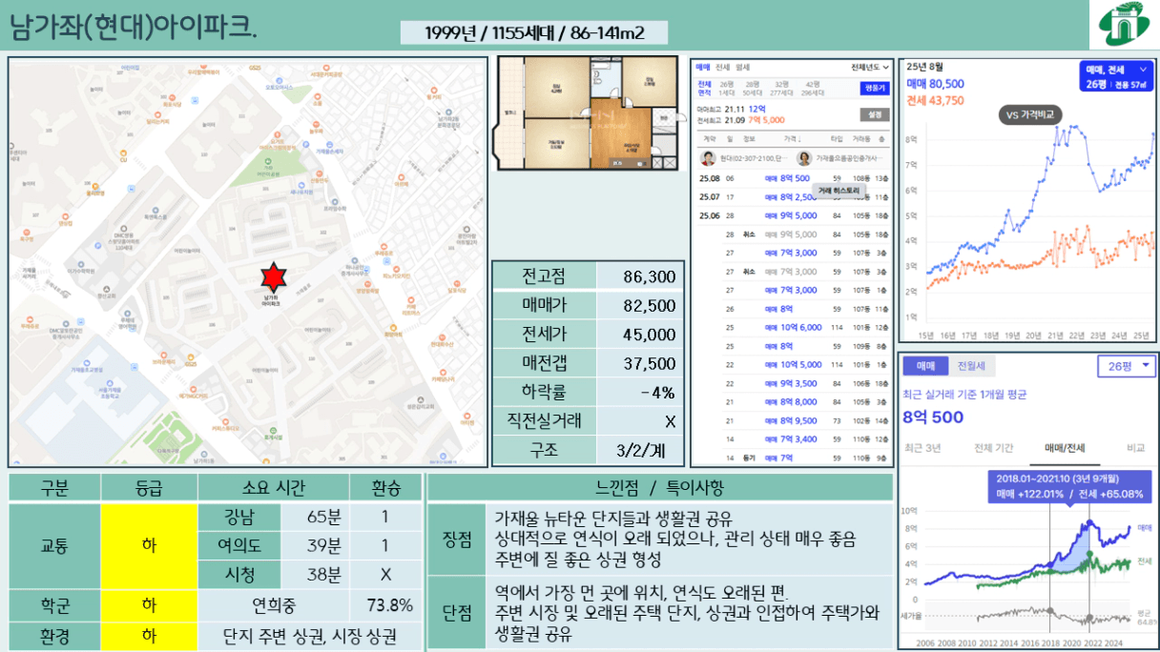Image resolution: width=1160 pixels, height=652 pixels.
Task: Open the 전세 tab in the listings panel
Action: click(722, 68)
